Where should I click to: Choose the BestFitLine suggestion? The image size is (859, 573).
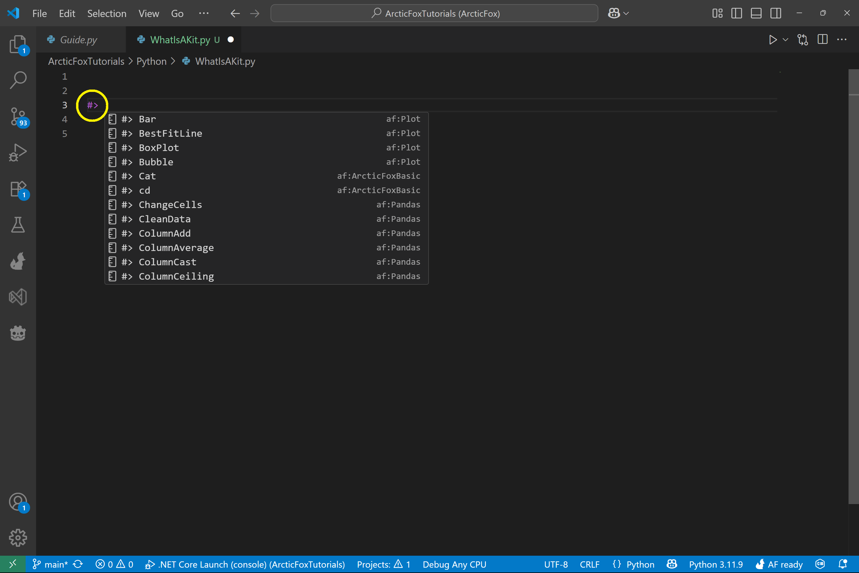tap(267, 133)
